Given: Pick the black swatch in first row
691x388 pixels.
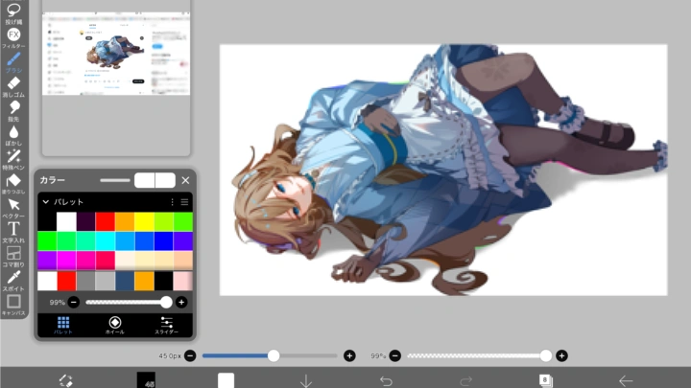Looking at the screenshot, I should click(47, 221).
